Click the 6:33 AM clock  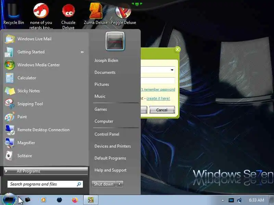click(x=256, y=200)
